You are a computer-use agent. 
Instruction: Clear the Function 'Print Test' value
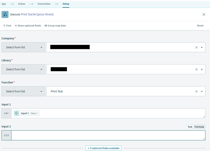click(196, 91)
